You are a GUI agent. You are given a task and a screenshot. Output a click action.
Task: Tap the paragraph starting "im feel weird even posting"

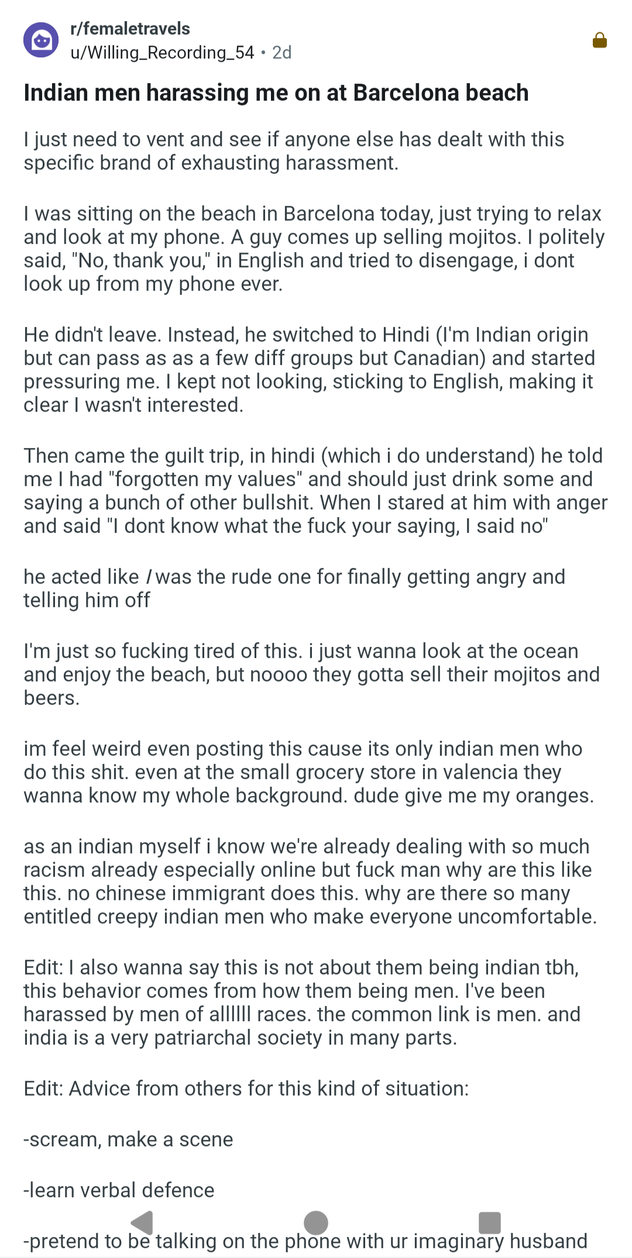tap(308, 772)
